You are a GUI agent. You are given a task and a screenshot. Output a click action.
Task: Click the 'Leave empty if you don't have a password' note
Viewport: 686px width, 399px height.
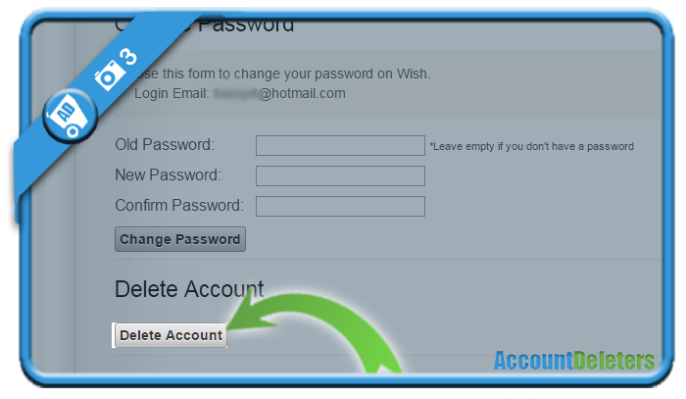point(531,146)
